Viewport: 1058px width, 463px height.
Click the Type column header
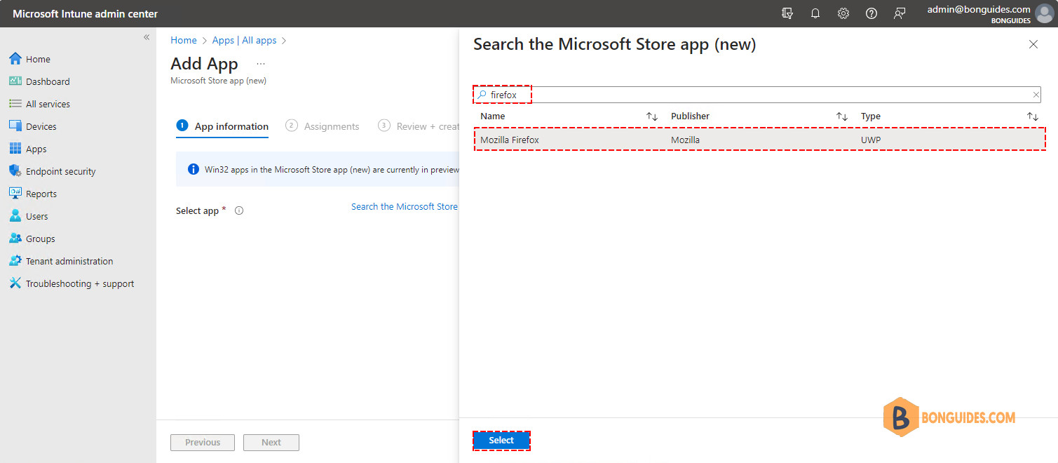pos(871,116)
